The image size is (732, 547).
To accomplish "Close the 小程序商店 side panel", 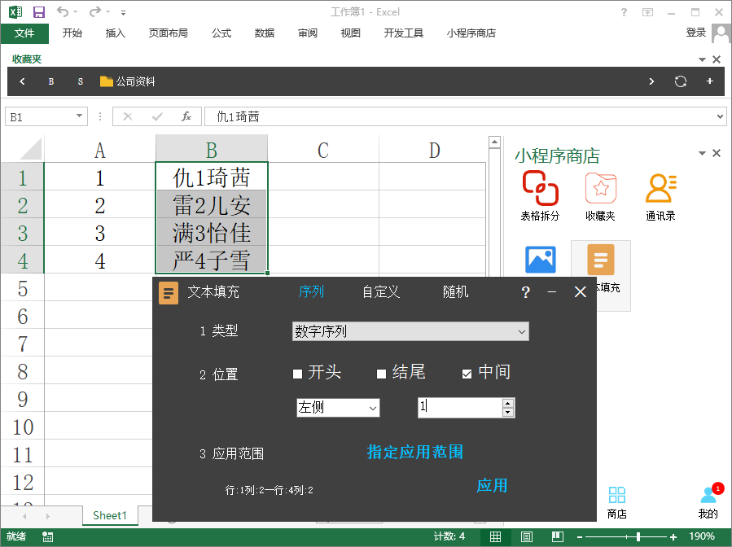I will pyautogui.click(x=717, y=153).
